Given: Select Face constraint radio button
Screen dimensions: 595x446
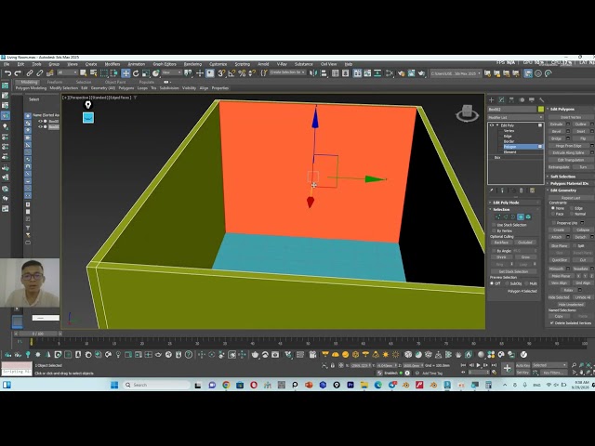Looking at the screenshot, I should [x=553, y=214].
